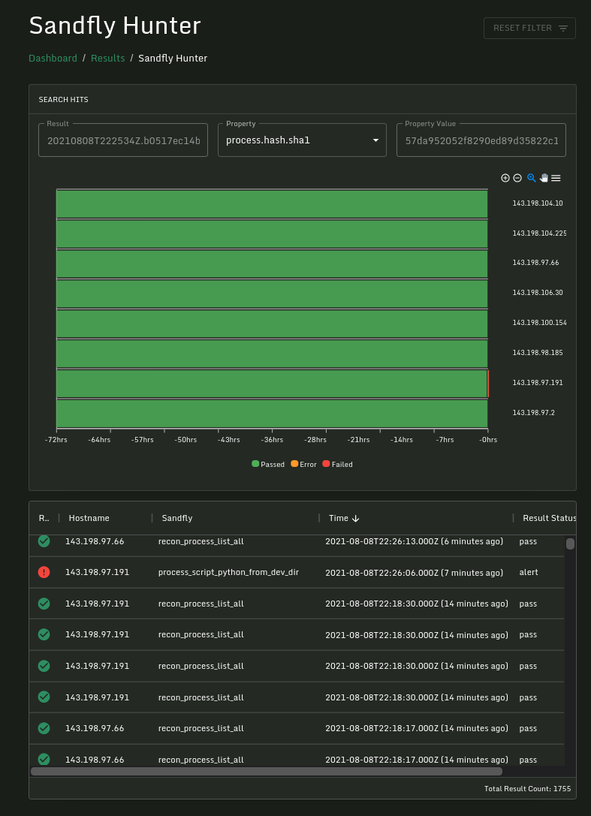Click the chart zoom out icon
Screen dimensions: 591x816
[517, 178]
